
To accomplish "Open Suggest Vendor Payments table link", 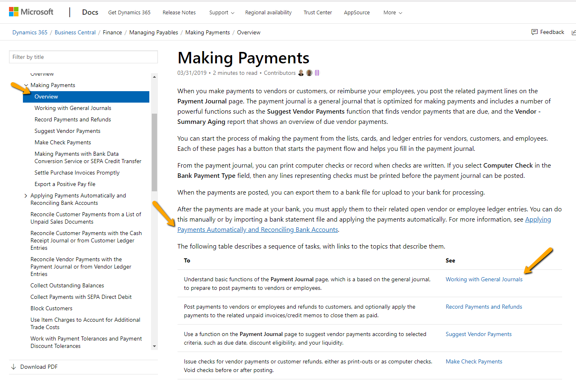I will coord(479,334).
